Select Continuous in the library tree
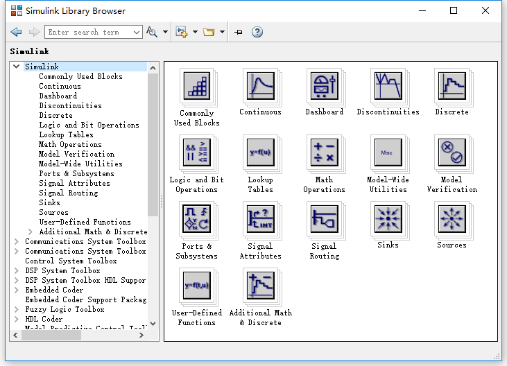 click(60, 86)
